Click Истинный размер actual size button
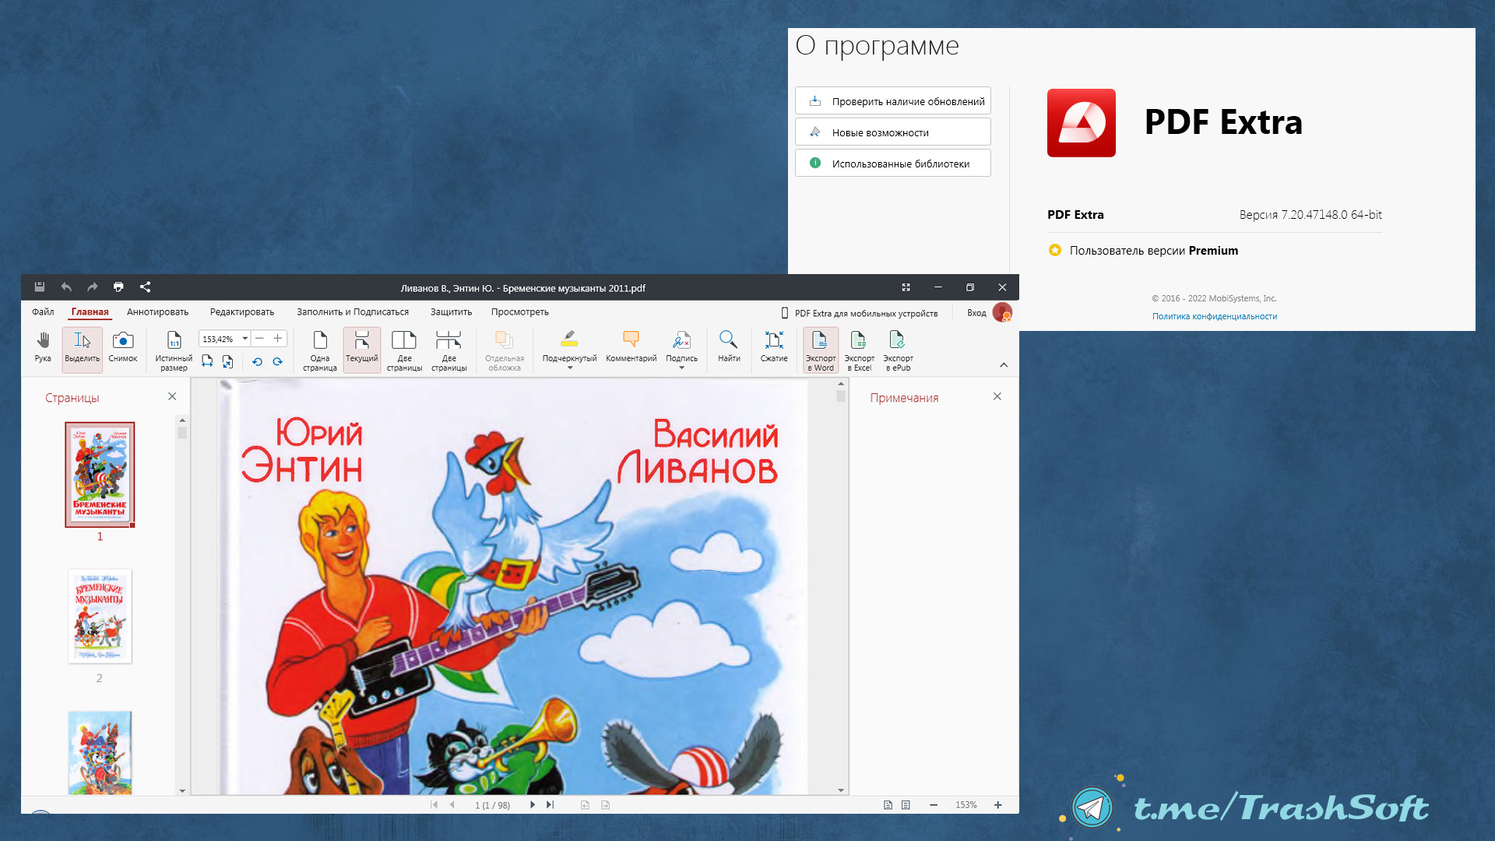 [x=174, y=350]
